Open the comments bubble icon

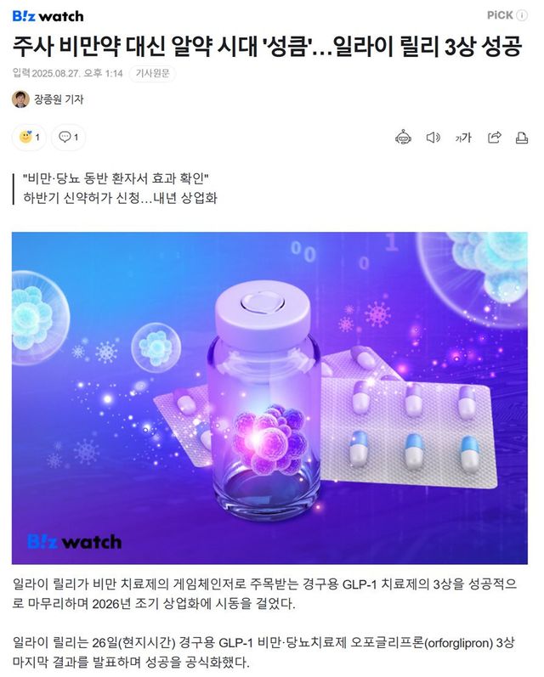(x=68, y=138)
